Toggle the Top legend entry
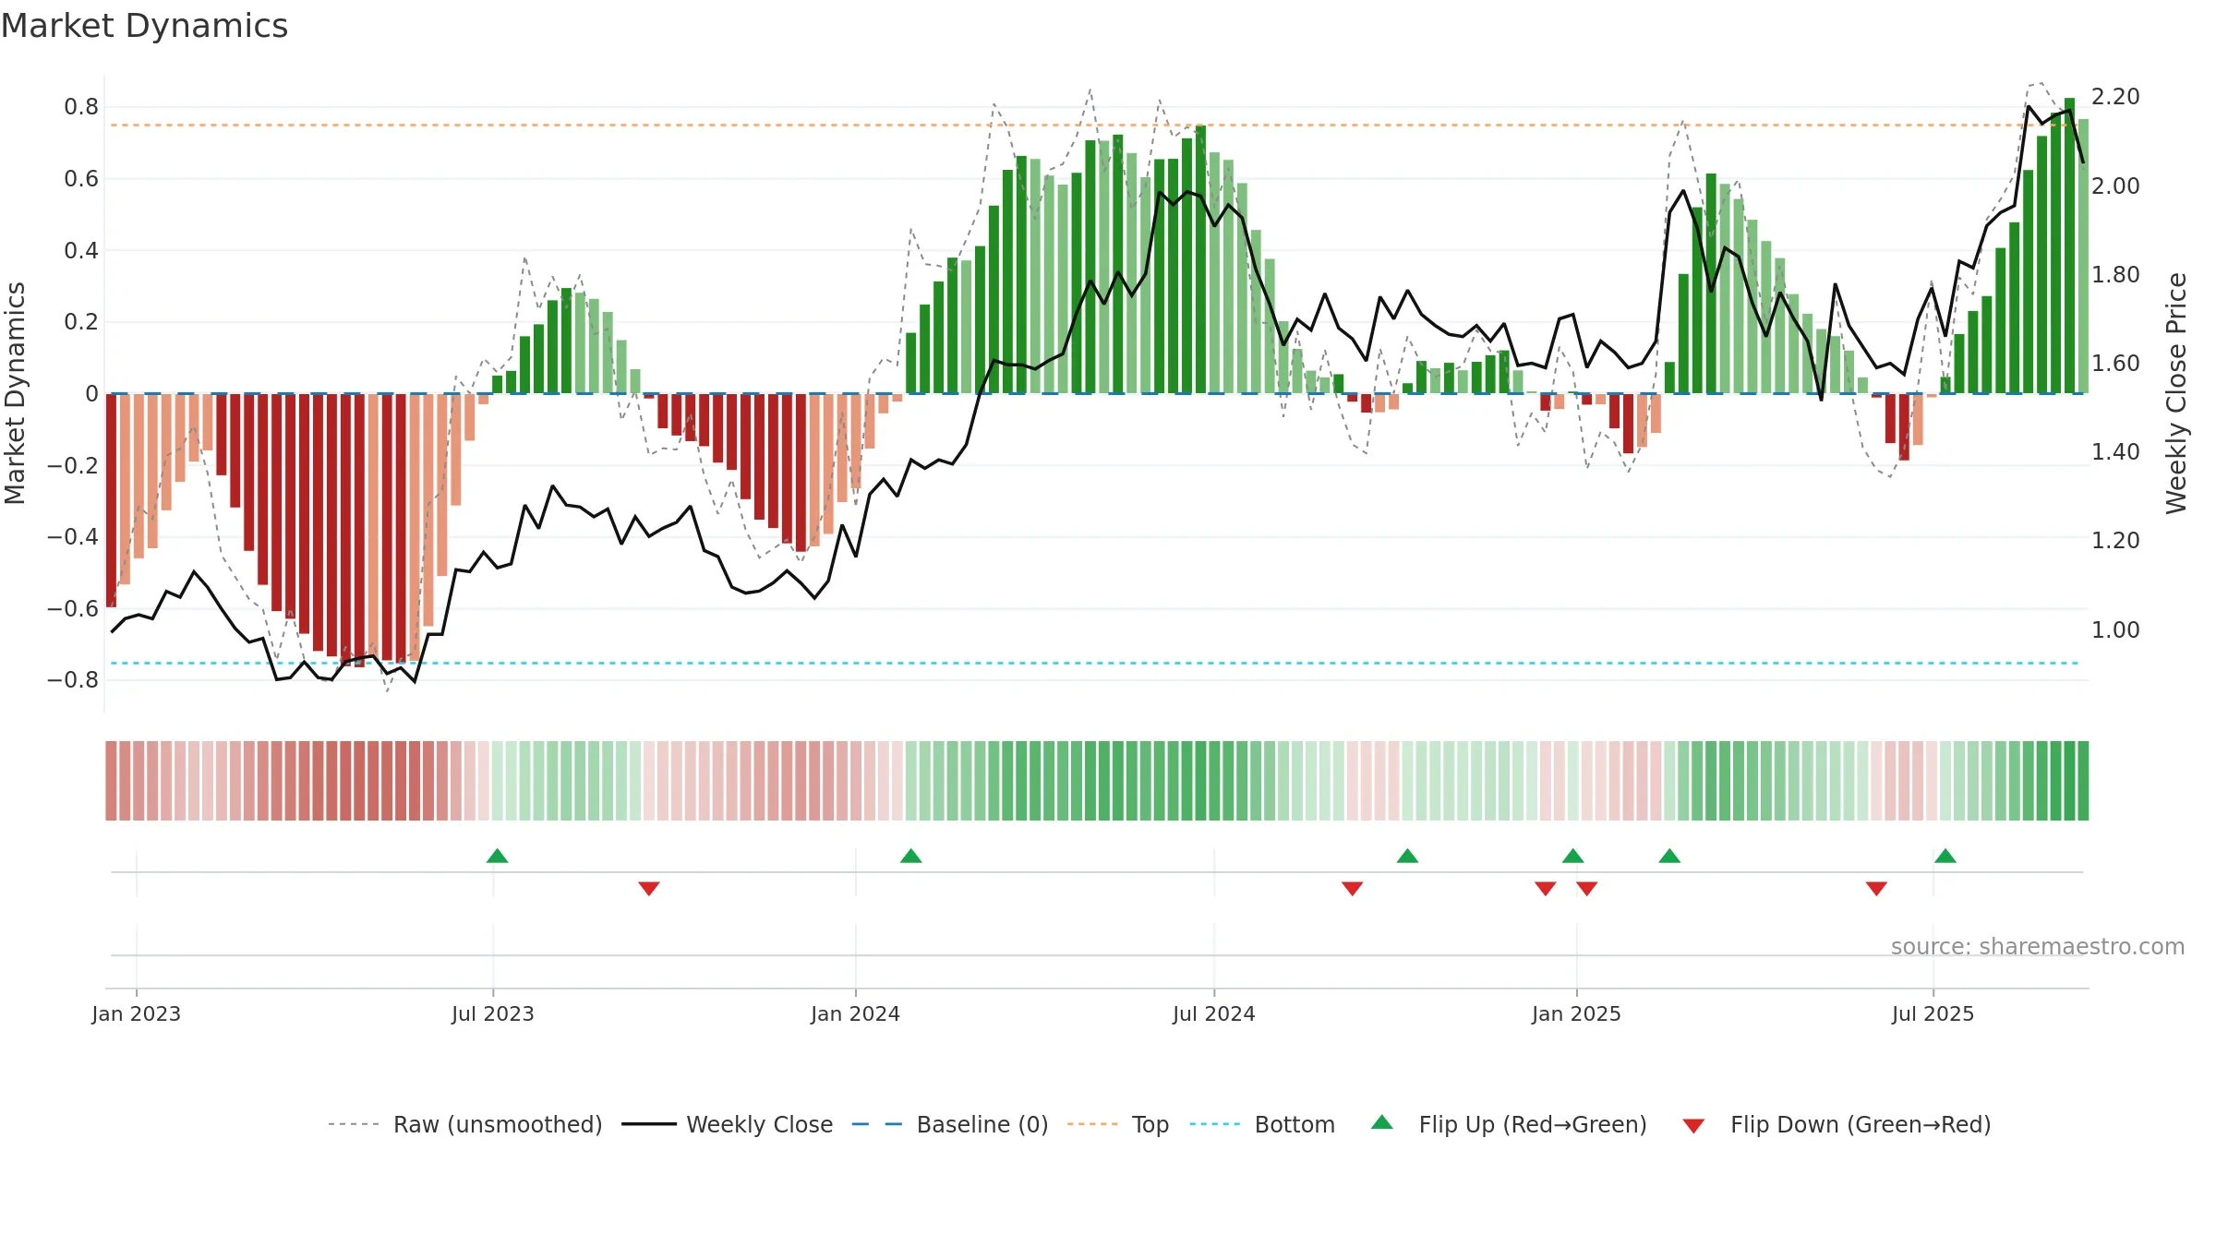Viewport: 2216px width, 1246px height. tap(1118, 1124)
